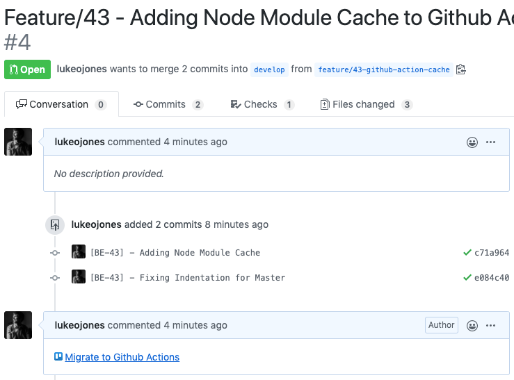The height and width of the screenshot is (380, 514).
Task: Open ellipsis menu on first comment
Action: pos(490,142)
